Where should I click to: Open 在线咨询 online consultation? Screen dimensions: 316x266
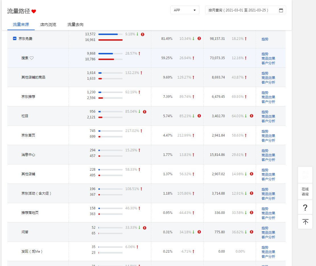click(305, 192)
